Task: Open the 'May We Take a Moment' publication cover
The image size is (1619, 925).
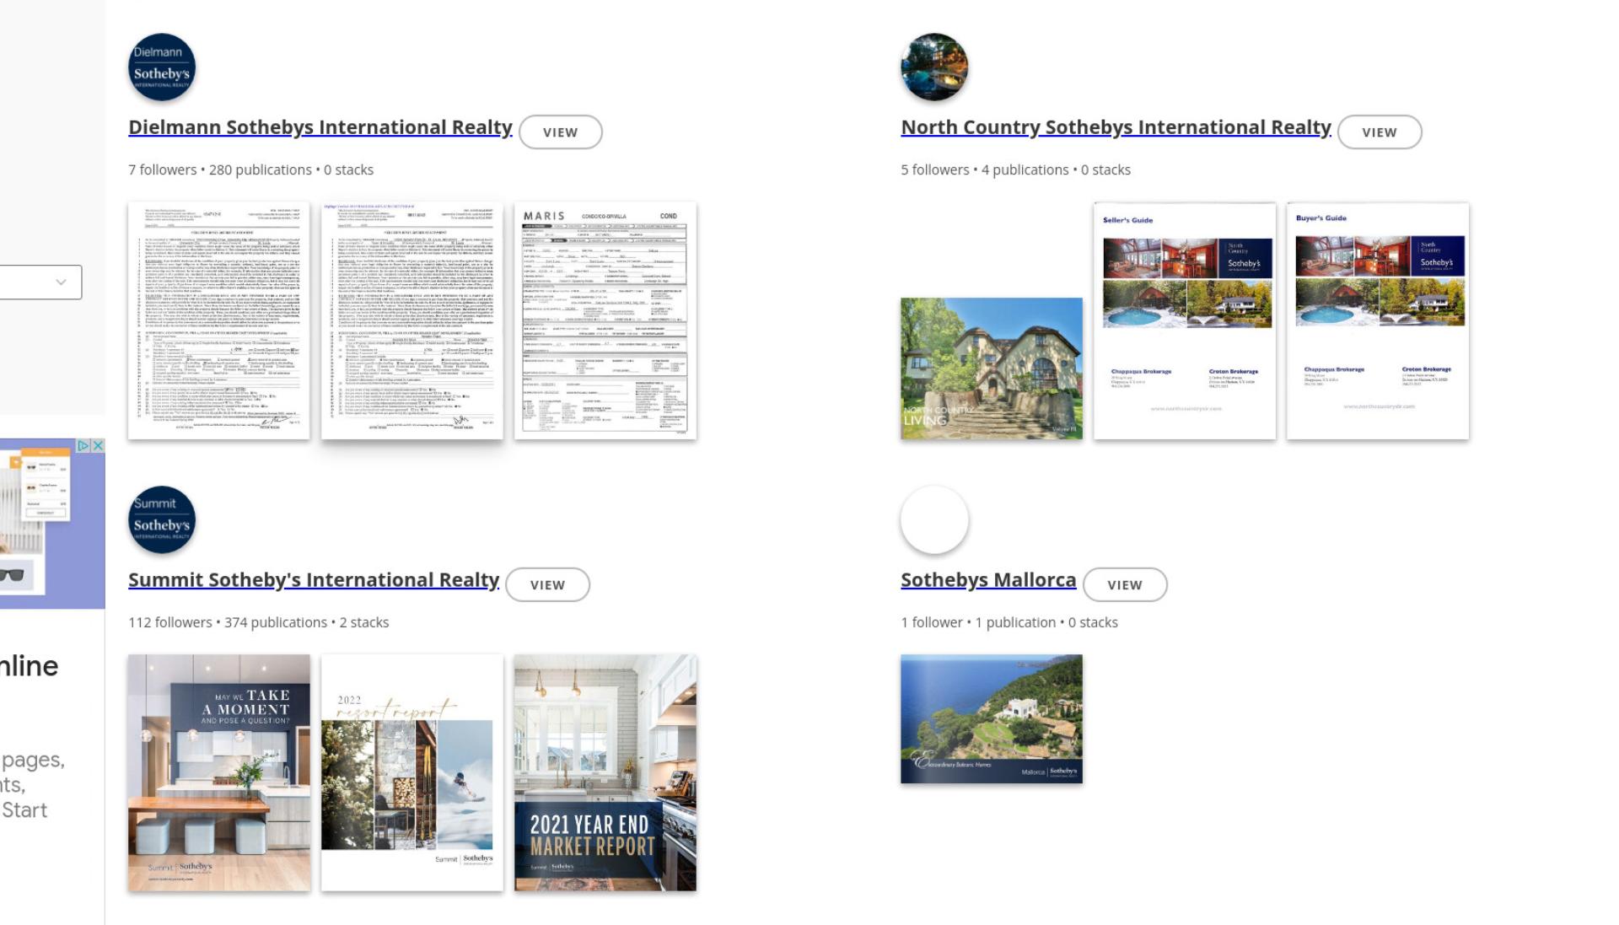Action: tap(219, 773)
